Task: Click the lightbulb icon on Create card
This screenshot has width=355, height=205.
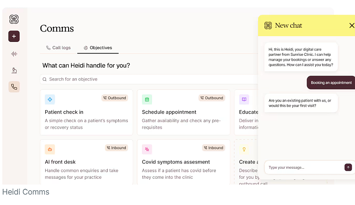Action: coord(244,149)
